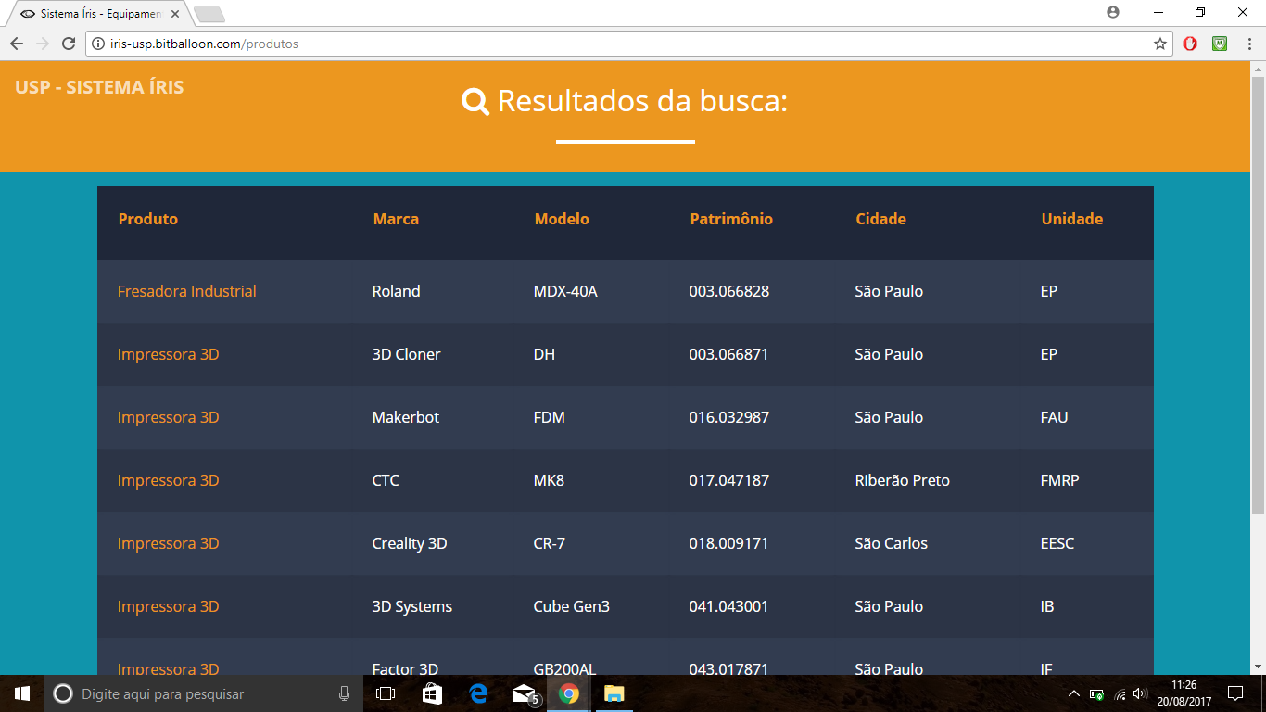The width and height of the screenshot is (1266, 712).
Task: Reload the page with refresh icon
Action: tap(69, 44)
